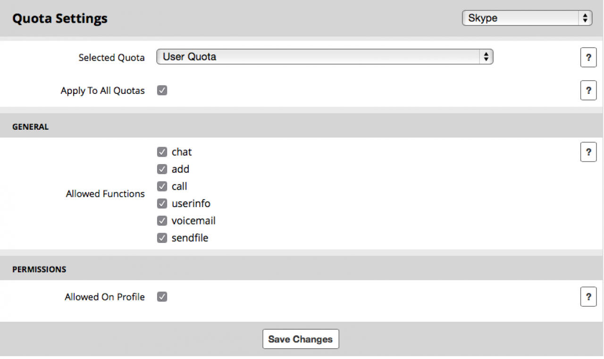Show help for Allowed Functions

coord(588,152)
